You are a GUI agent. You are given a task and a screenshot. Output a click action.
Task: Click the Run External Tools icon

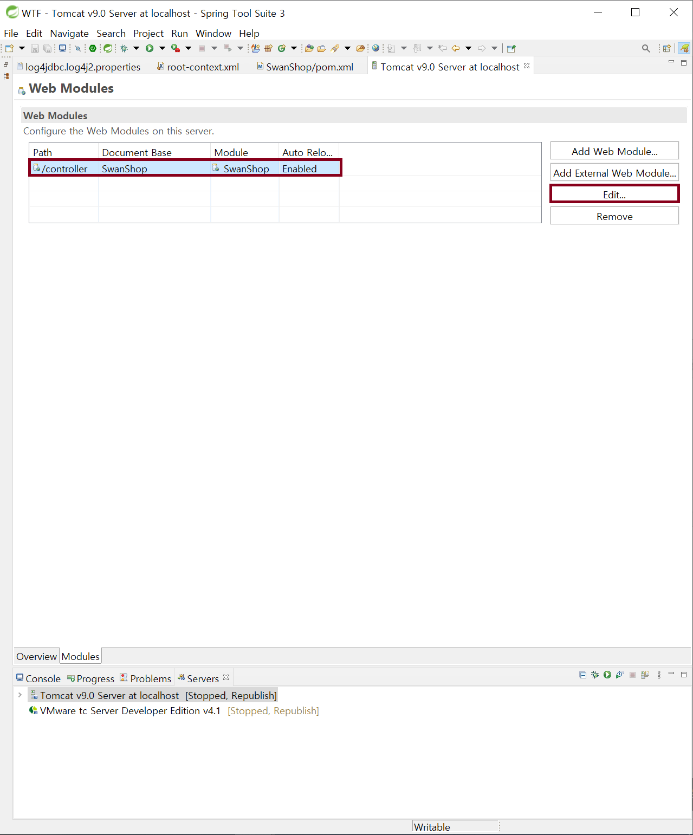click(176, 48)
